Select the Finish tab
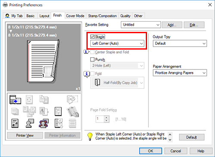 click(58, 16)
